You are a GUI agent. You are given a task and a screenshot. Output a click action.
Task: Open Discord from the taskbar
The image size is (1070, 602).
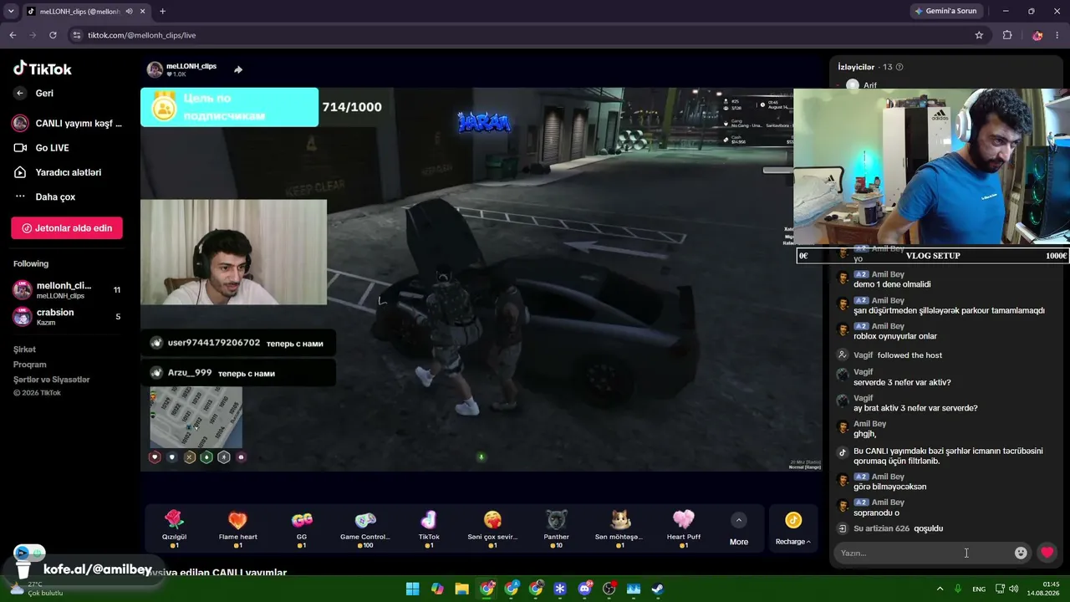pyautogui.click(x=584, y=589)
